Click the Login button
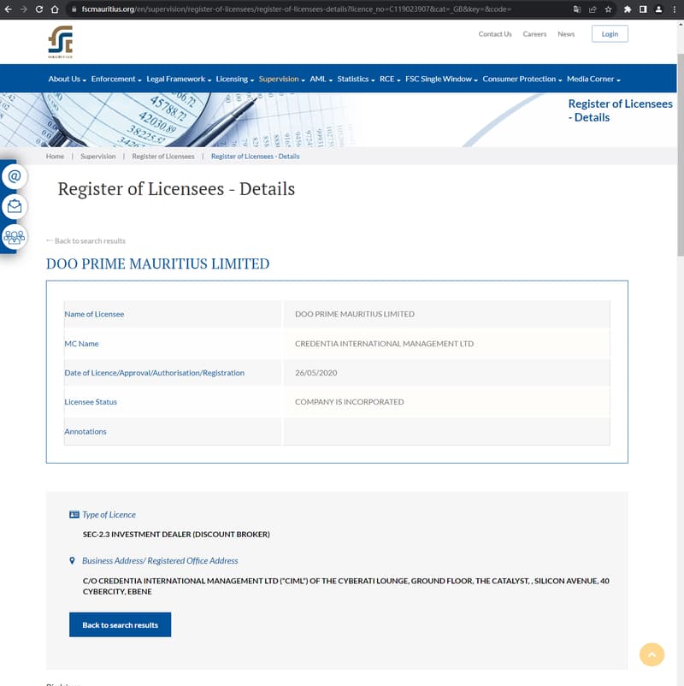Image resolution: width=684 pixels, height=686 pixels. pyautogui.click(x=610, y=34)
